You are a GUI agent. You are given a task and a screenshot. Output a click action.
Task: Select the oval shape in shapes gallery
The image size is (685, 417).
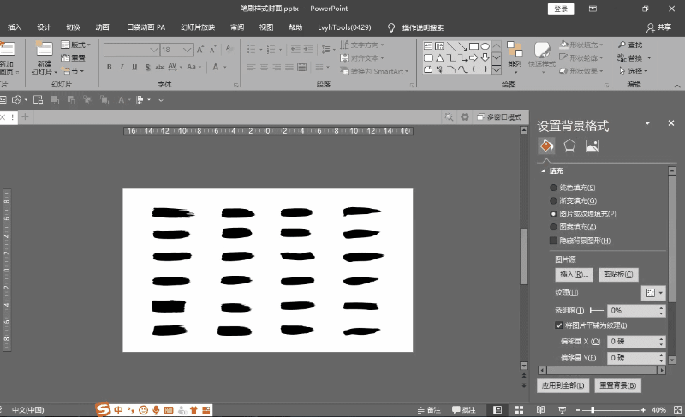(x=485, y=46)
